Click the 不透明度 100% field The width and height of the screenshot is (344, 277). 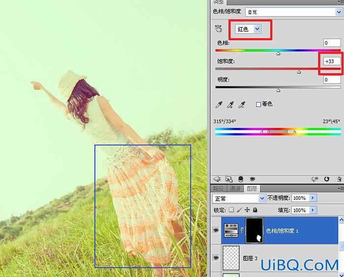tap(301, 198)
